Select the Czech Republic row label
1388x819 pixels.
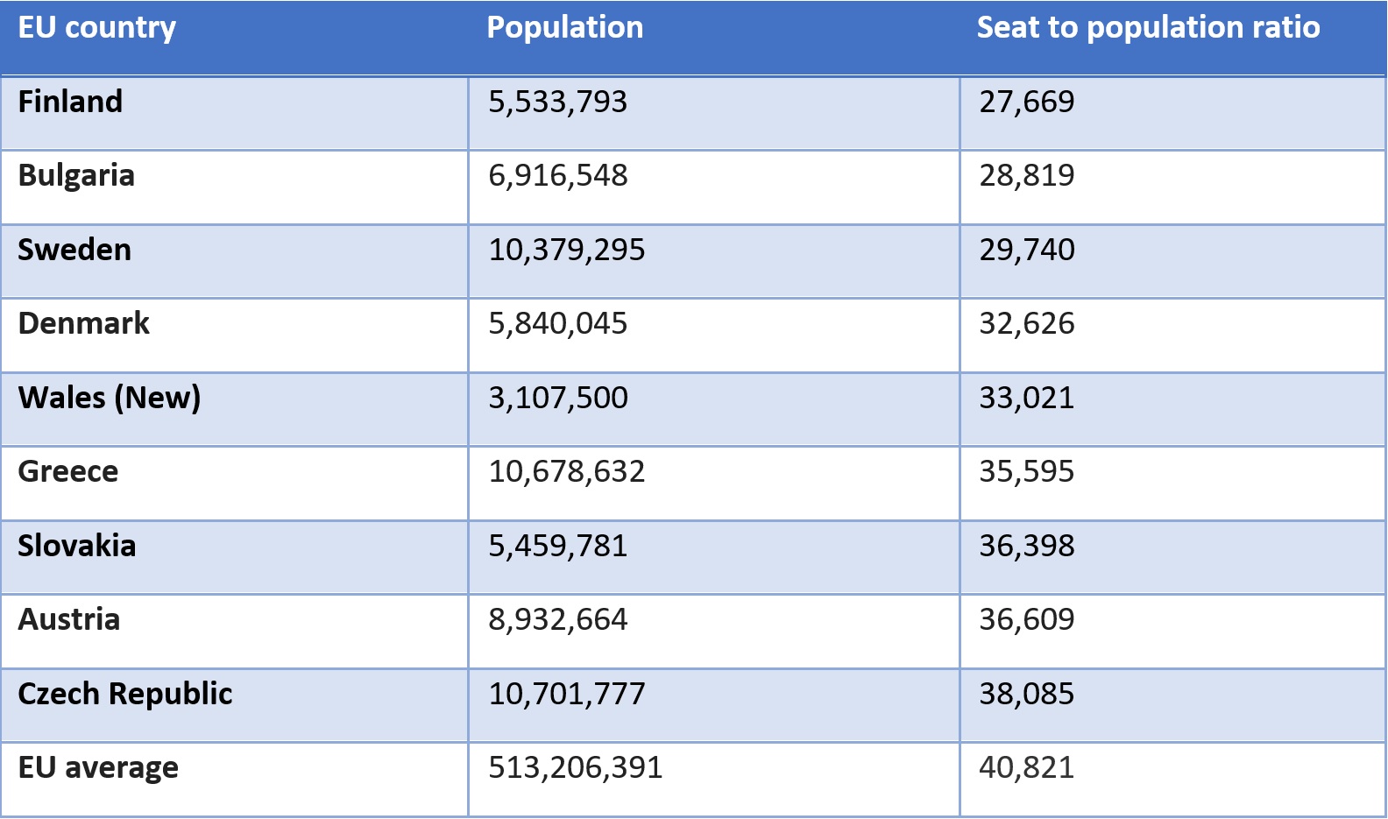125,694
